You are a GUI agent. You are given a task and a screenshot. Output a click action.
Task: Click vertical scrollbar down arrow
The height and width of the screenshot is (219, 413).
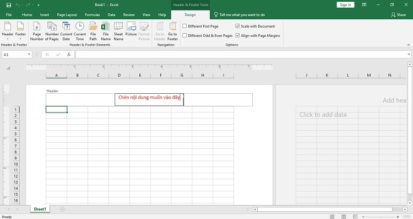[x=410, y=203]
